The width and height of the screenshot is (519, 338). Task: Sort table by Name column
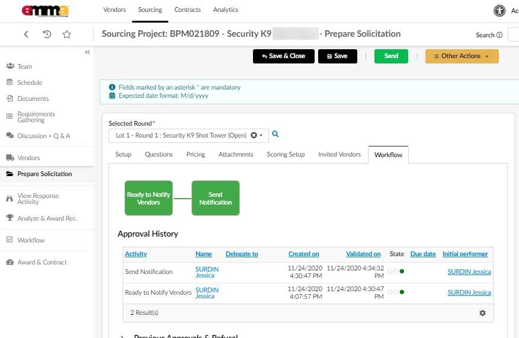[204, 254]
